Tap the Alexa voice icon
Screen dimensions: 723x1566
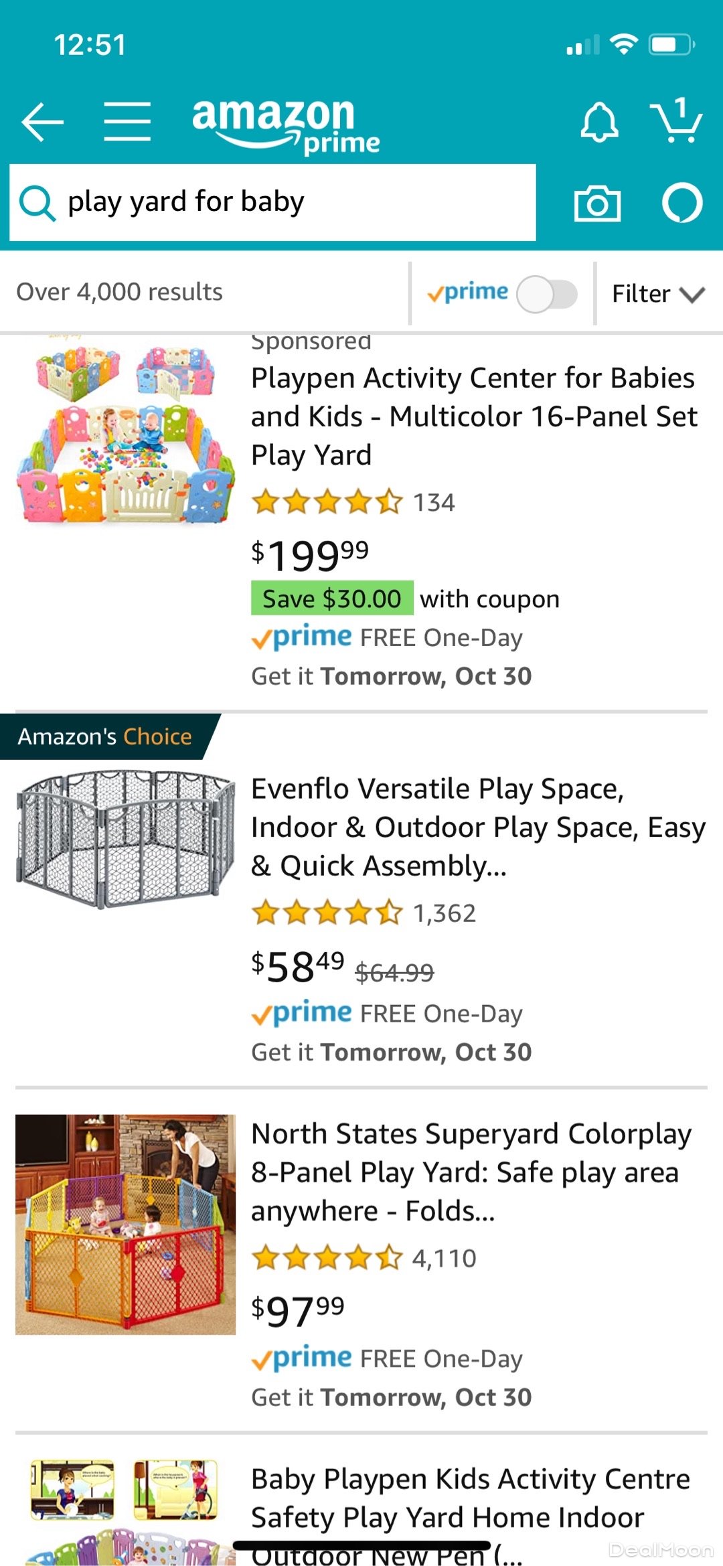681,203
